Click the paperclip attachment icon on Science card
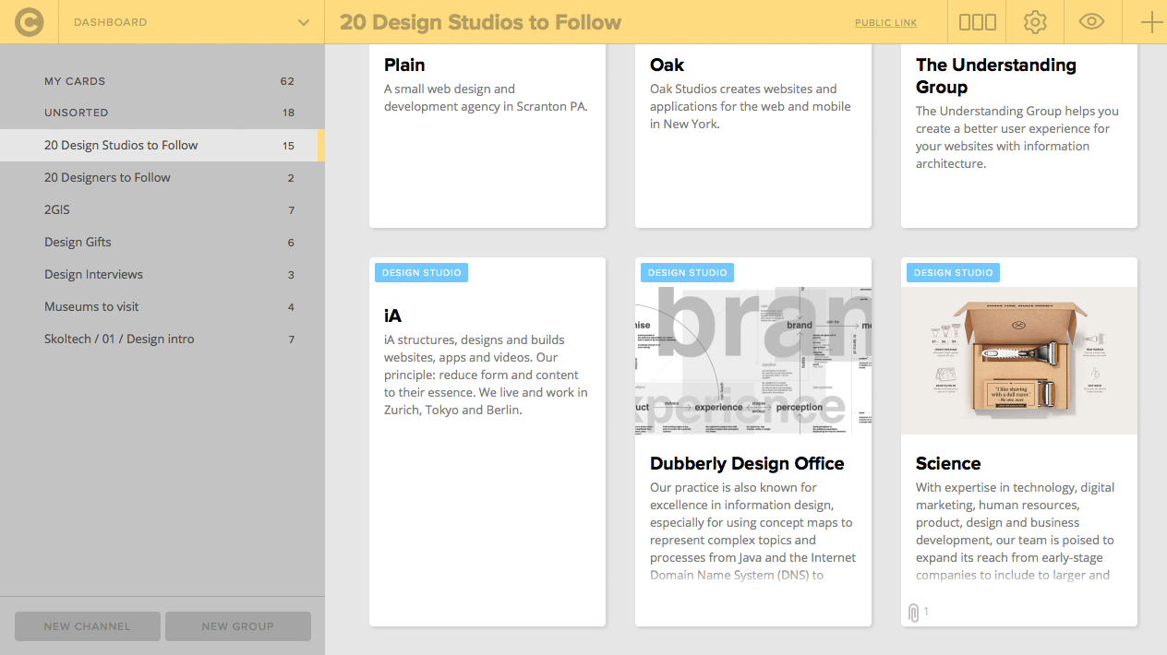 913,612
